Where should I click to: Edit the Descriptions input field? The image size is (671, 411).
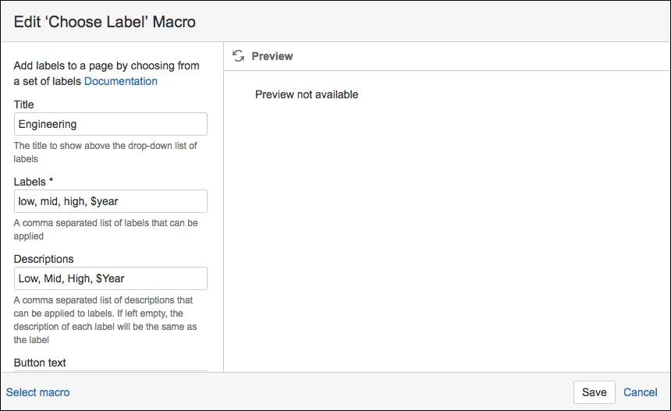click(111, 278)
